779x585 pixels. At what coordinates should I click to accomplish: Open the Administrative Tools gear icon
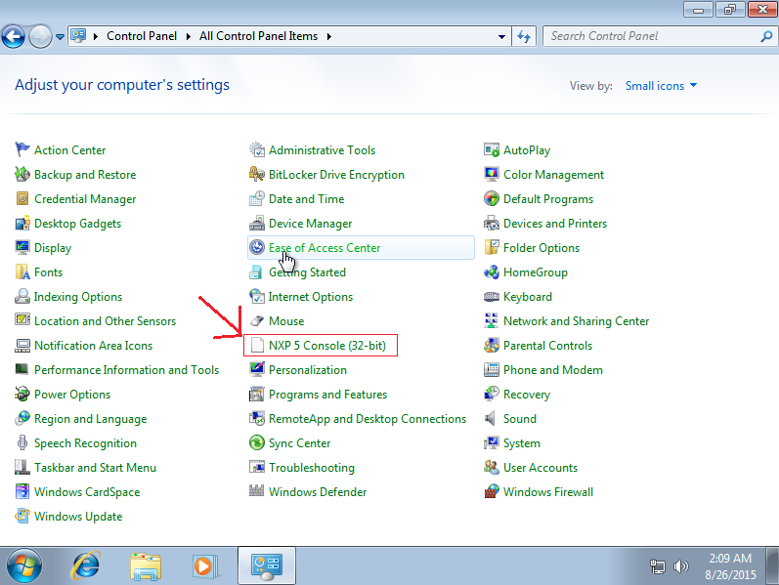point(257,149)
